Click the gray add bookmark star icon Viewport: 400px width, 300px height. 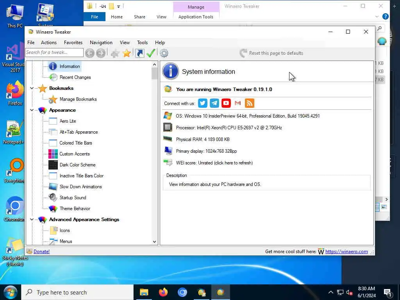pyautogui.click(x=115, y=53)
